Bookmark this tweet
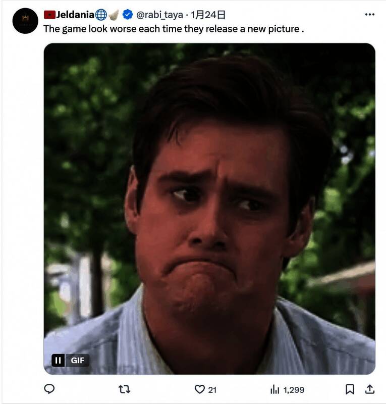Image resolution: width=386 pixels, height=404 pixels. pyautogui.click(x=350, y=389)
